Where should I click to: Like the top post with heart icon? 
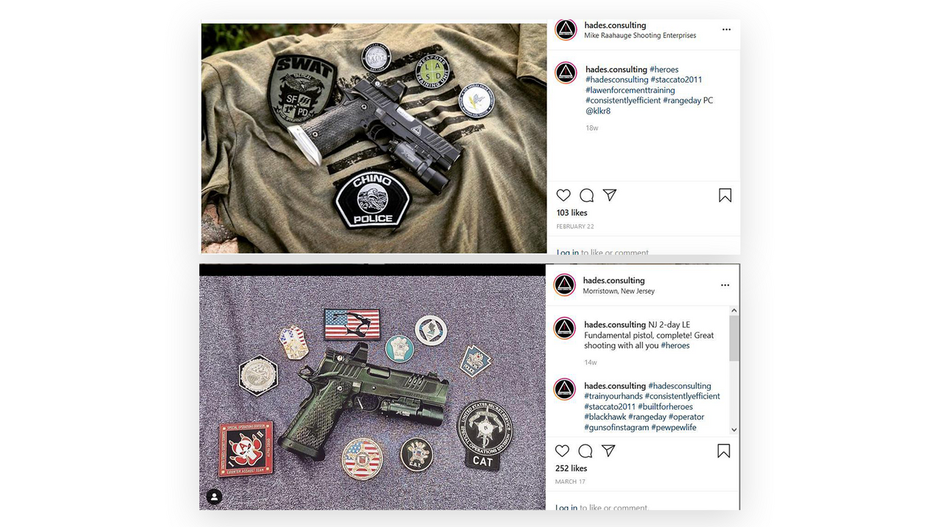(564, 195)
